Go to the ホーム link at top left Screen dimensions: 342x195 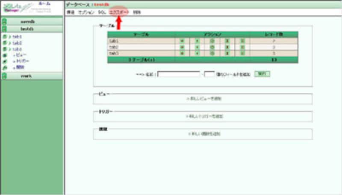coord(44,3)
